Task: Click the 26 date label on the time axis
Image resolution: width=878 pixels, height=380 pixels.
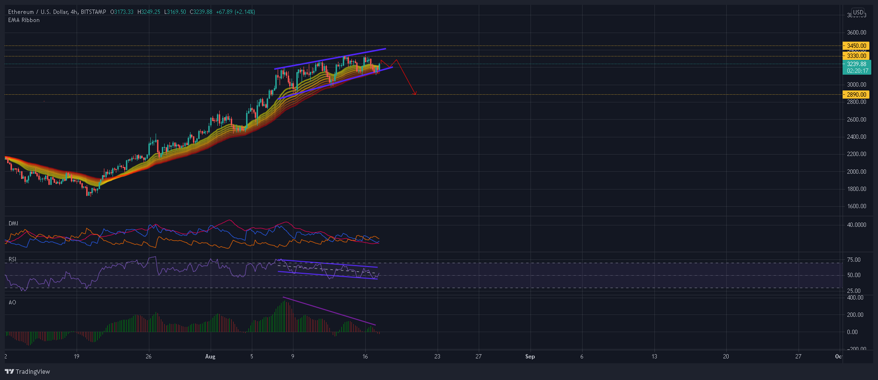Action: coord(148,357)
